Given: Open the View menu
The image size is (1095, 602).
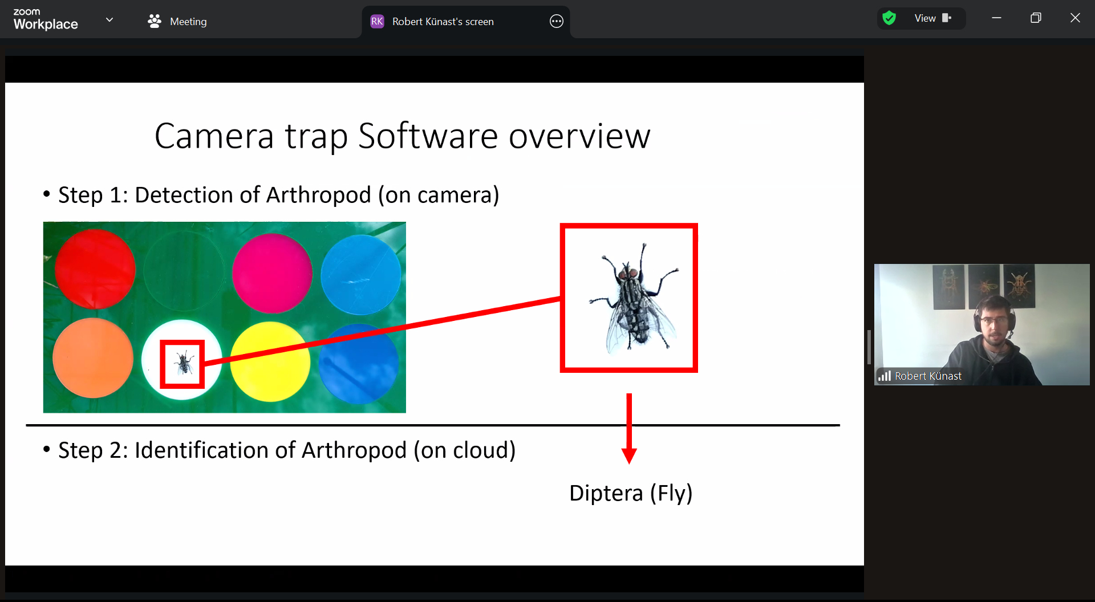Looking at the screenshot, I should [924, 18].
